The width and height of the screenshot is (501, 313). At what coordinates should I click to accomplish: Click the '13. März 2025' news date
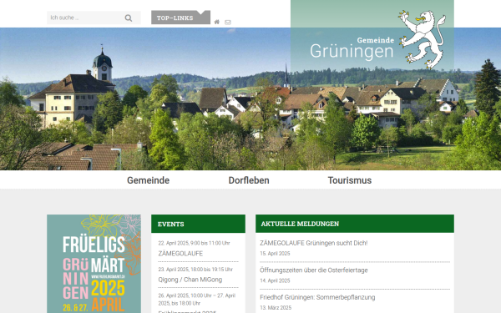point(276,308)
